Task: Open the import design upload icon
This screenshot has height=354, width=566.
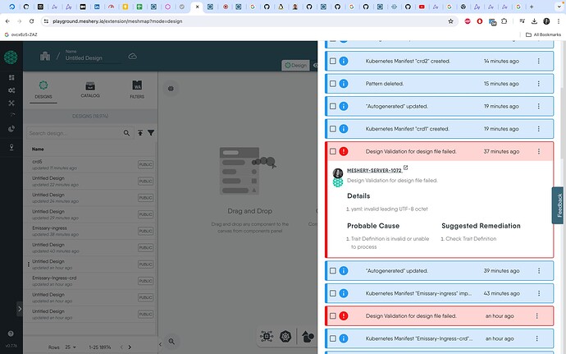Action: pos(140,133)
